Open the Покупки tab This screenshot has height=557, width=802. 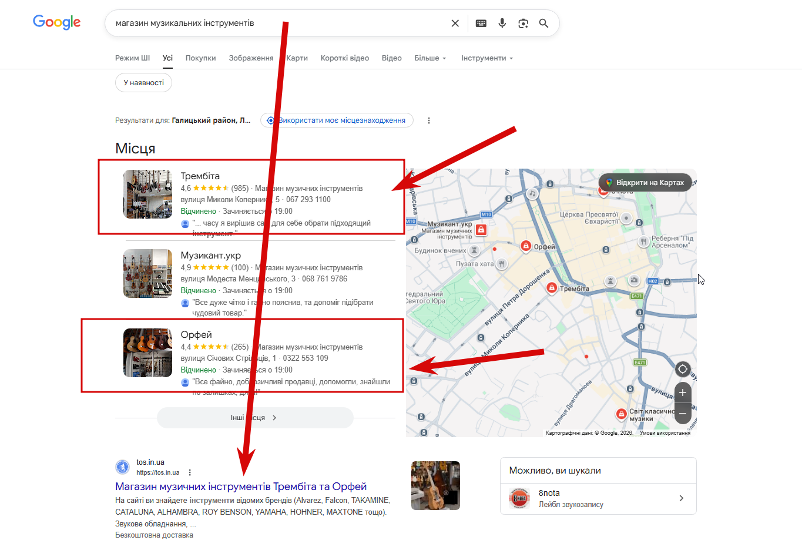click(x=200, y=58)
